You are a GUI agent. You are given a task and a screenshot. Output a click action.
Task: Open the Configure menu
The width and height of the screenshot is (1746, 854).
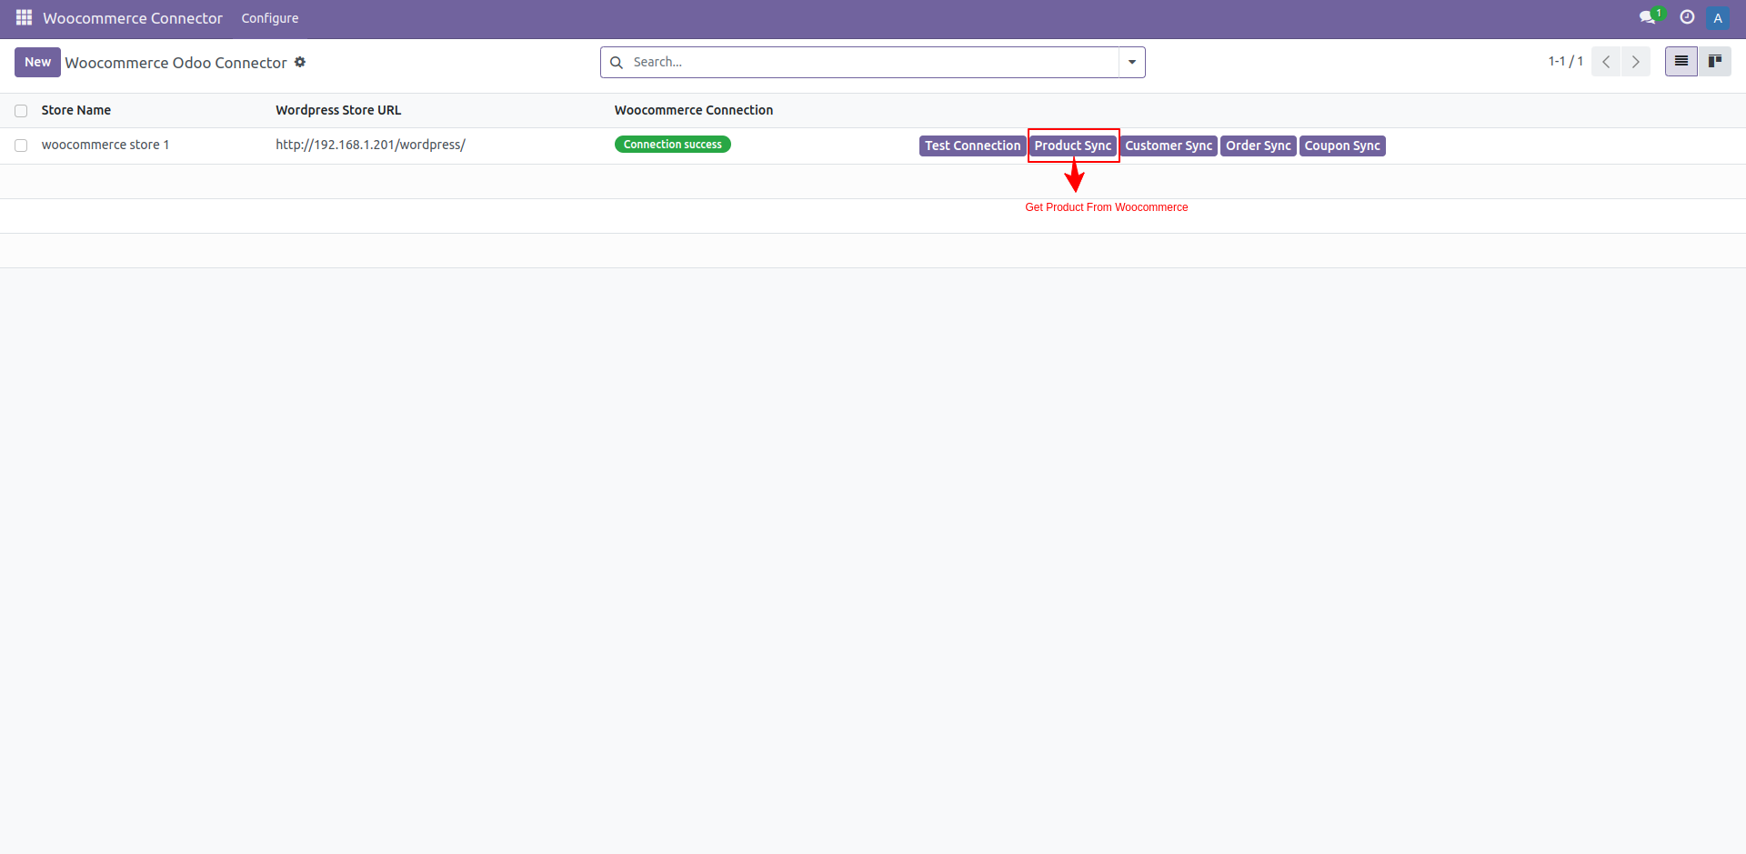pos(269,17)
